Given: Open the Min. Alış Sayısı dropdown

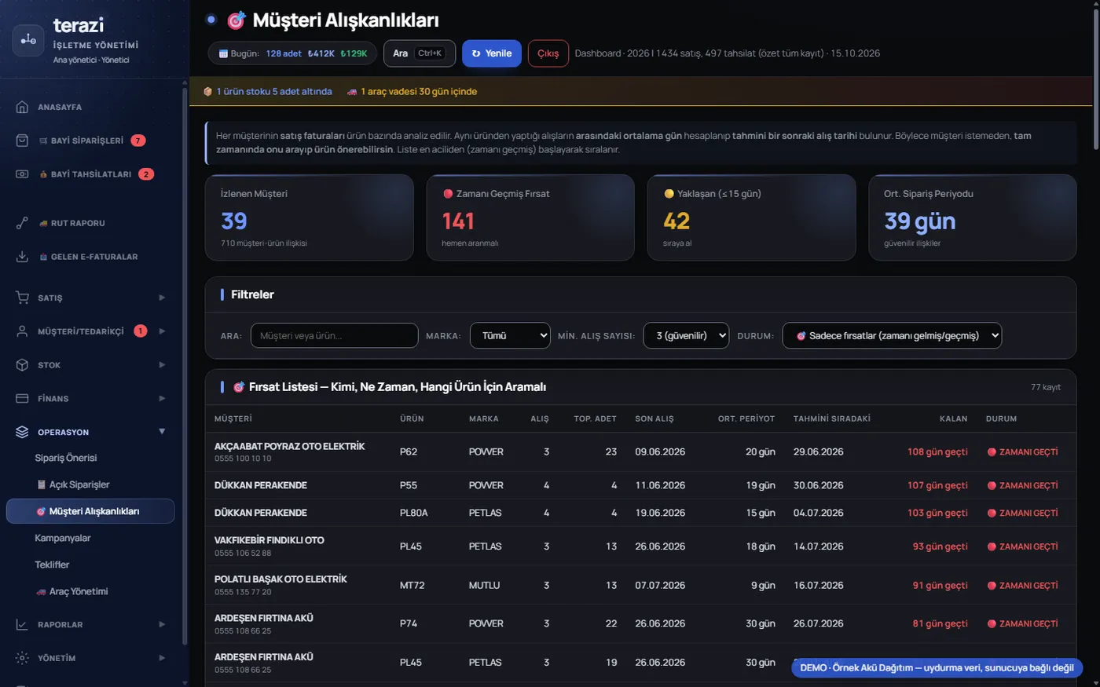Looking at the screenshot, I should (686, 335).
